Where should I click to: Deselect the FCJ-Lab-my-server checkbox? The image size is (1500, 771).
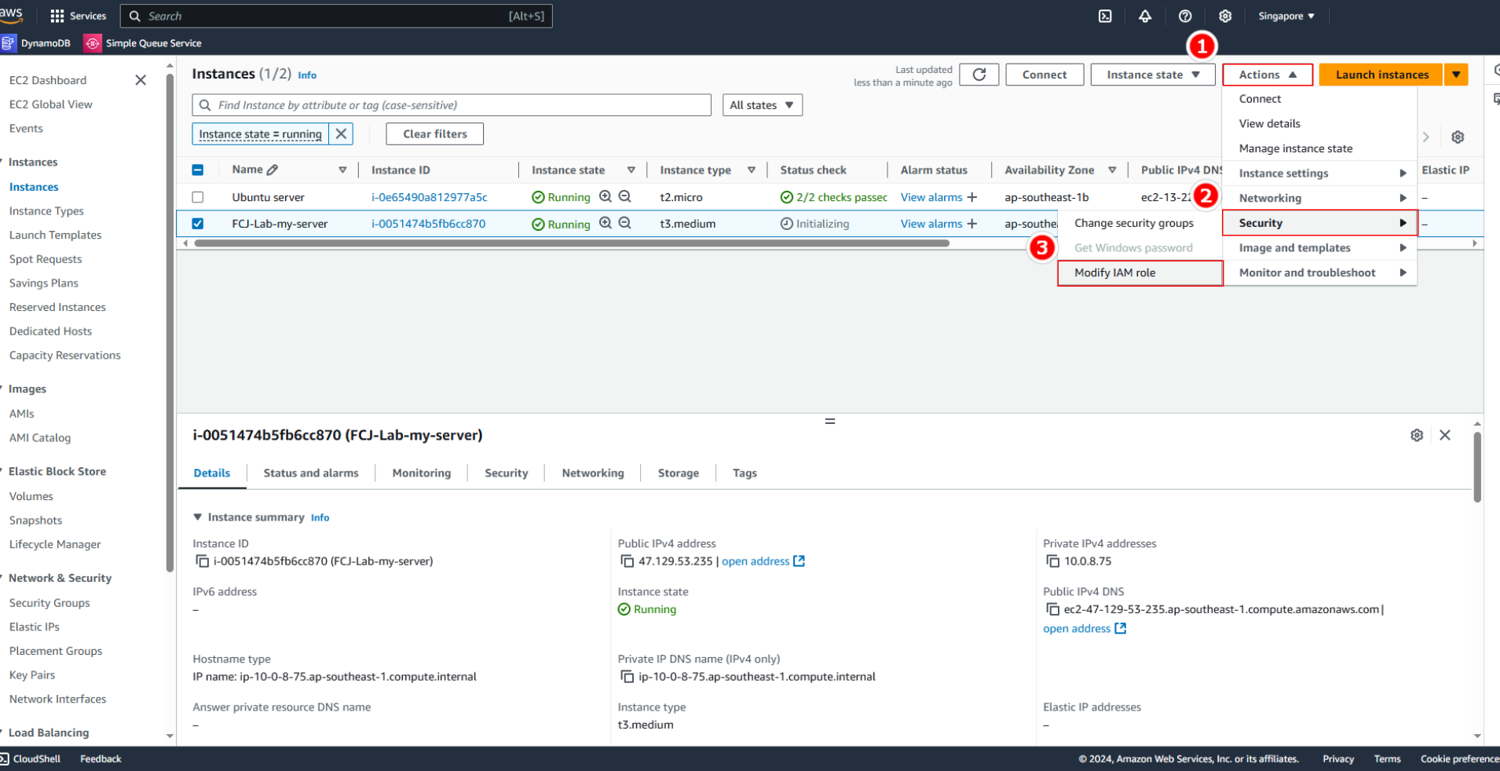(198, 224)
